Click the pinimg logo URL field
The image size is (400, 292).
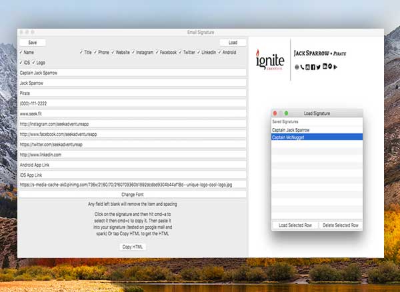133,185
